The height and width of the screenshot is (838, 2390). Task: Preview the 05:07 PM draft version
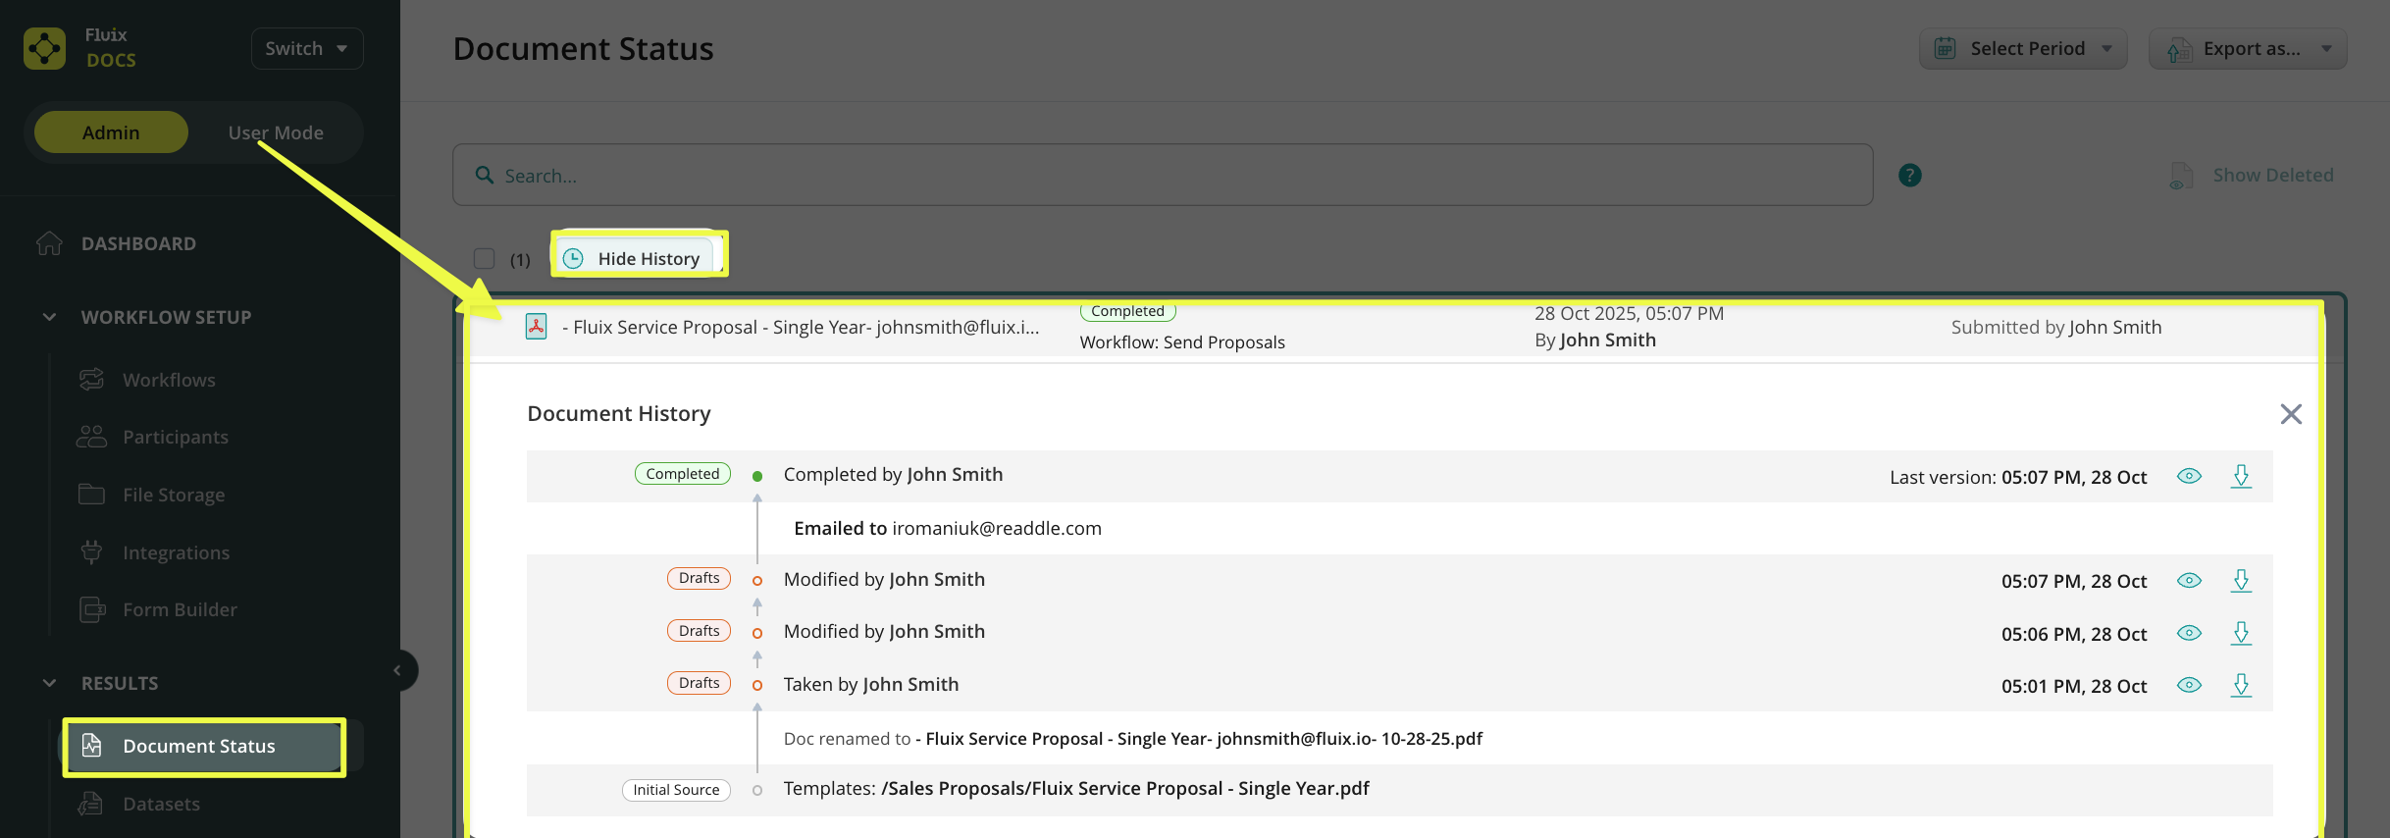[2189, 581]
